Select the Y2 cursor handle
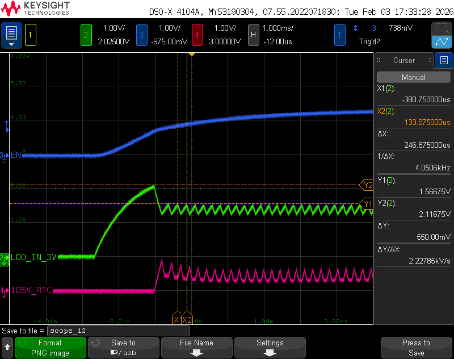454x359 pixels. click(366, 185)
